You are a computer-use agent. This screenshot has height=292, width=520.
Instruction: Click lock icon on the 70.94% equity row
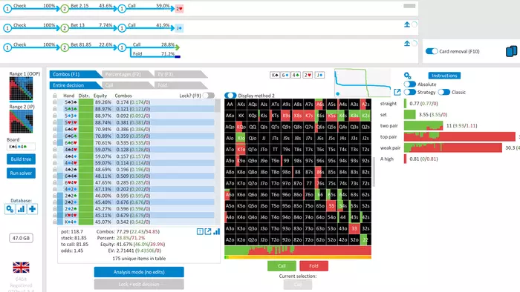tap(55, 129)
